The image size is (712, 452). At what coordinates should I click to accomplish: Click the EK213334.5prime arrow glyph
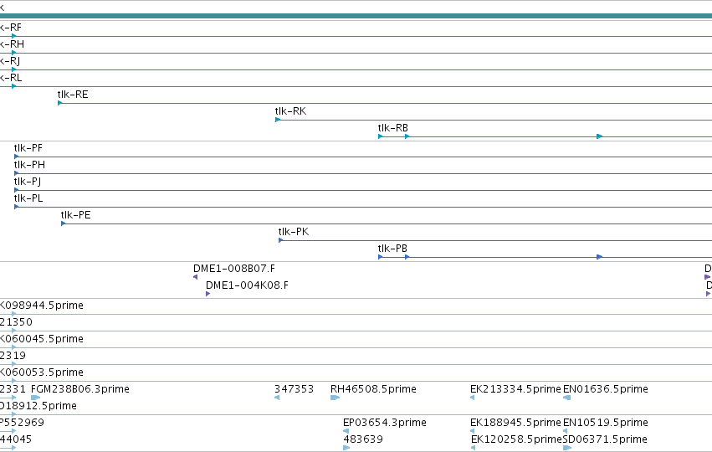pyautogui.click(x=472, y=398)
